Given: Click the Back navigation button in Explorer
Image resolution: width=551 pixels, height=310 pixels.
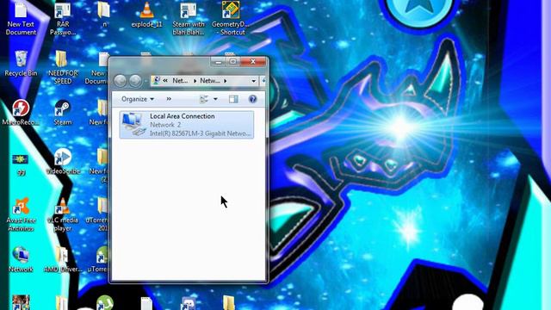Looking at the screenshot, I should 121,81.
